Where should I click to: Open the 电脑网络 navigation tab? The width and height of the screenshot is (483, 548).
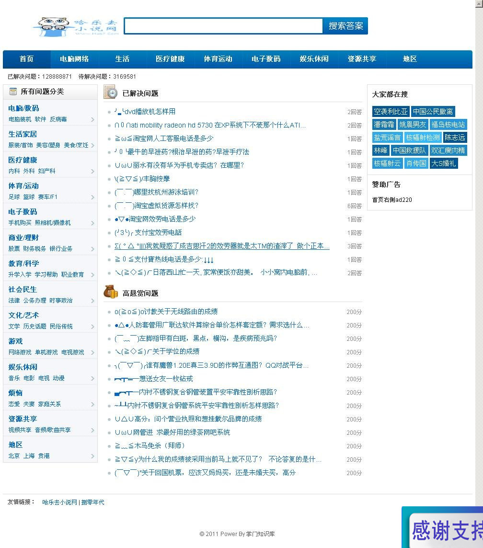pyautogui.click(x=74, y=59)
